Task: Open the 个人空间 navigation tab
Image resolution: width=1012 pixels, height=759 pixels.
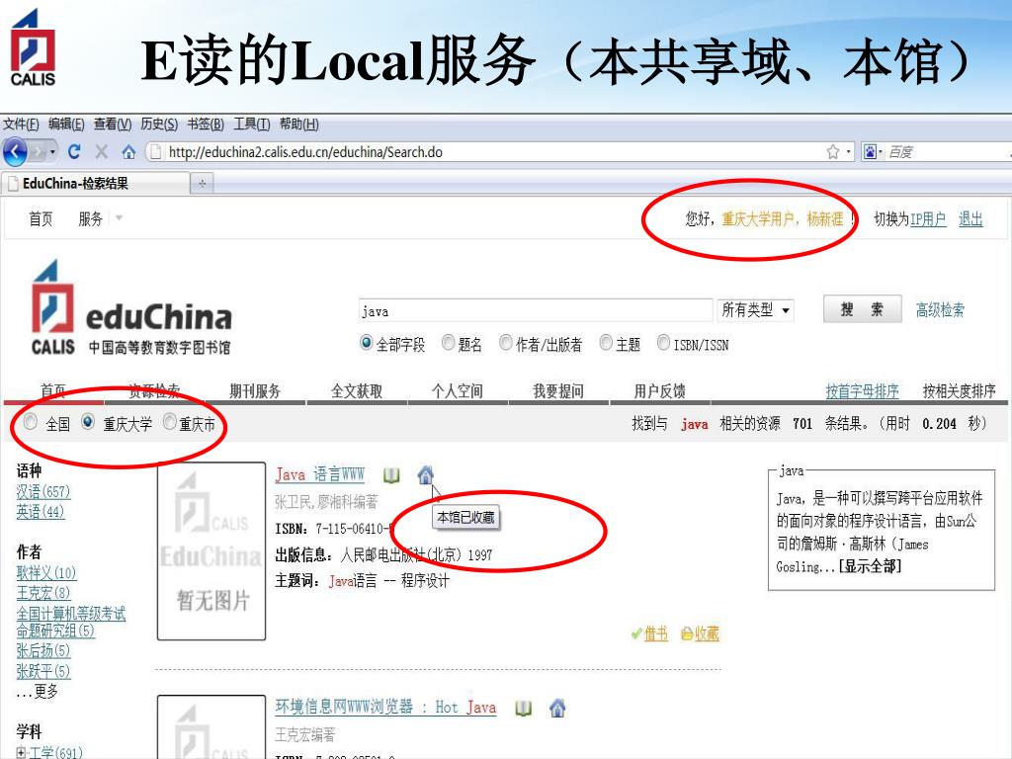Action: [x=457, y=391]
